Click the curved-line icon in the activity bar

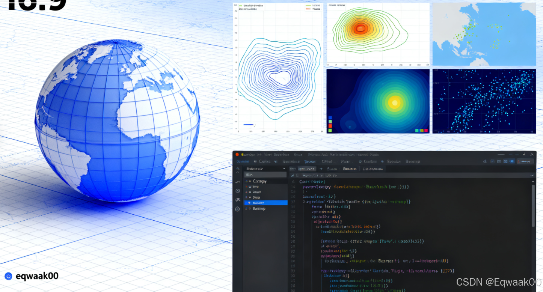(x=237, y=182)
